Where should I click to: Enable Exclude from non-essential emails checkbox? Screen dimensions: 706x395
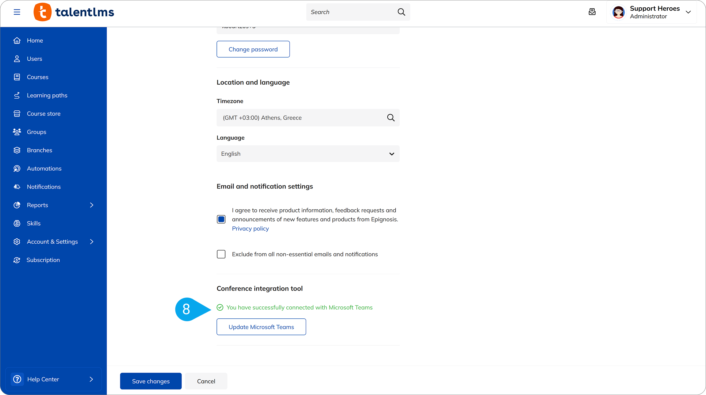(x=221, y=254)
